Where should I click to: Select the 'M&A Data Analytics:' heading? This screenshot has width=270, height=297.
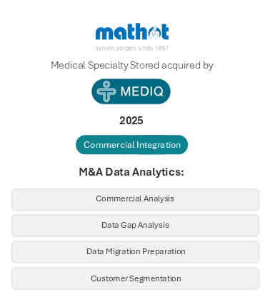click(131, 172)
